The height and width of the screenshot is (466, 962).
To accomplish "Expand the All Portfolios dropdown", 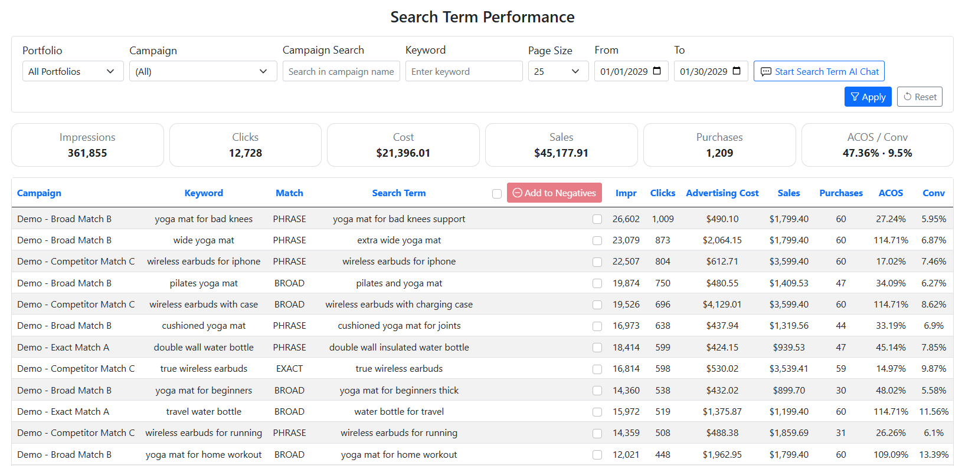I will (x=73, y=71).
